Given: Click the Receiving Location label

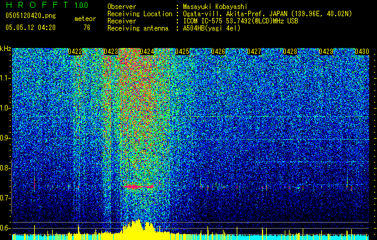Looking at the screenshot, I should tap(140, 14).
